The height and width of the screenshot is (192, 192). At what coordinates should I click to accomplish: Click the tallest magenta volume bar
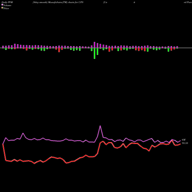point(94,45)
